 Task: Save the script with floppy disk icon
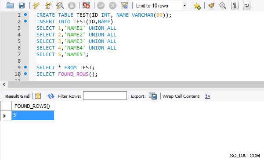click(22, 6)
